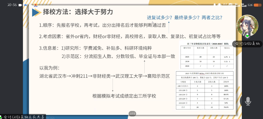This screenshot has width=263, height=119.
Task: Tap the sharing status label at bottom-left
Action: [x=24, y=117]
